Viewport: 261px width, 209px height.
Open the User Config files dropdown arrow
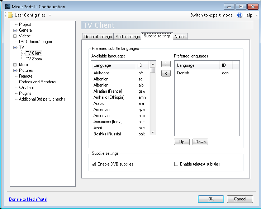click(x=50, y=15)
